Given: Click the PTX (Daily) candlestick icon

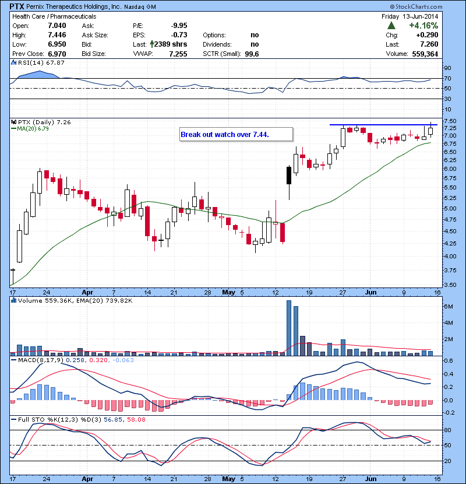Looking at the screenshot, I should click(x=13, y=122).
